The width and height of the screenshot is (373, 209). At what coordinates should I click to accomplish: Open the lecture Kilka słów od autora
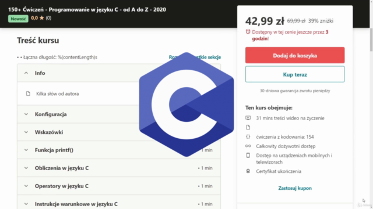pyautogui.click(x=57, y=93)
